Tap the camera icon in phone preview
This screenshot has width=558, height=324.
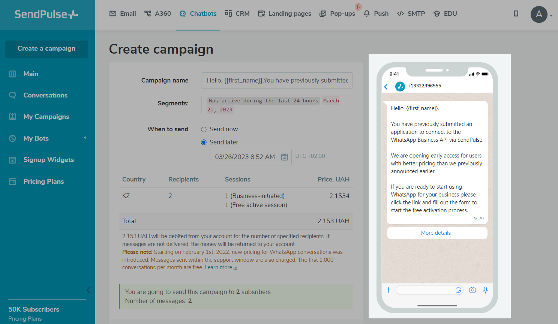click(x=472, y=290)
